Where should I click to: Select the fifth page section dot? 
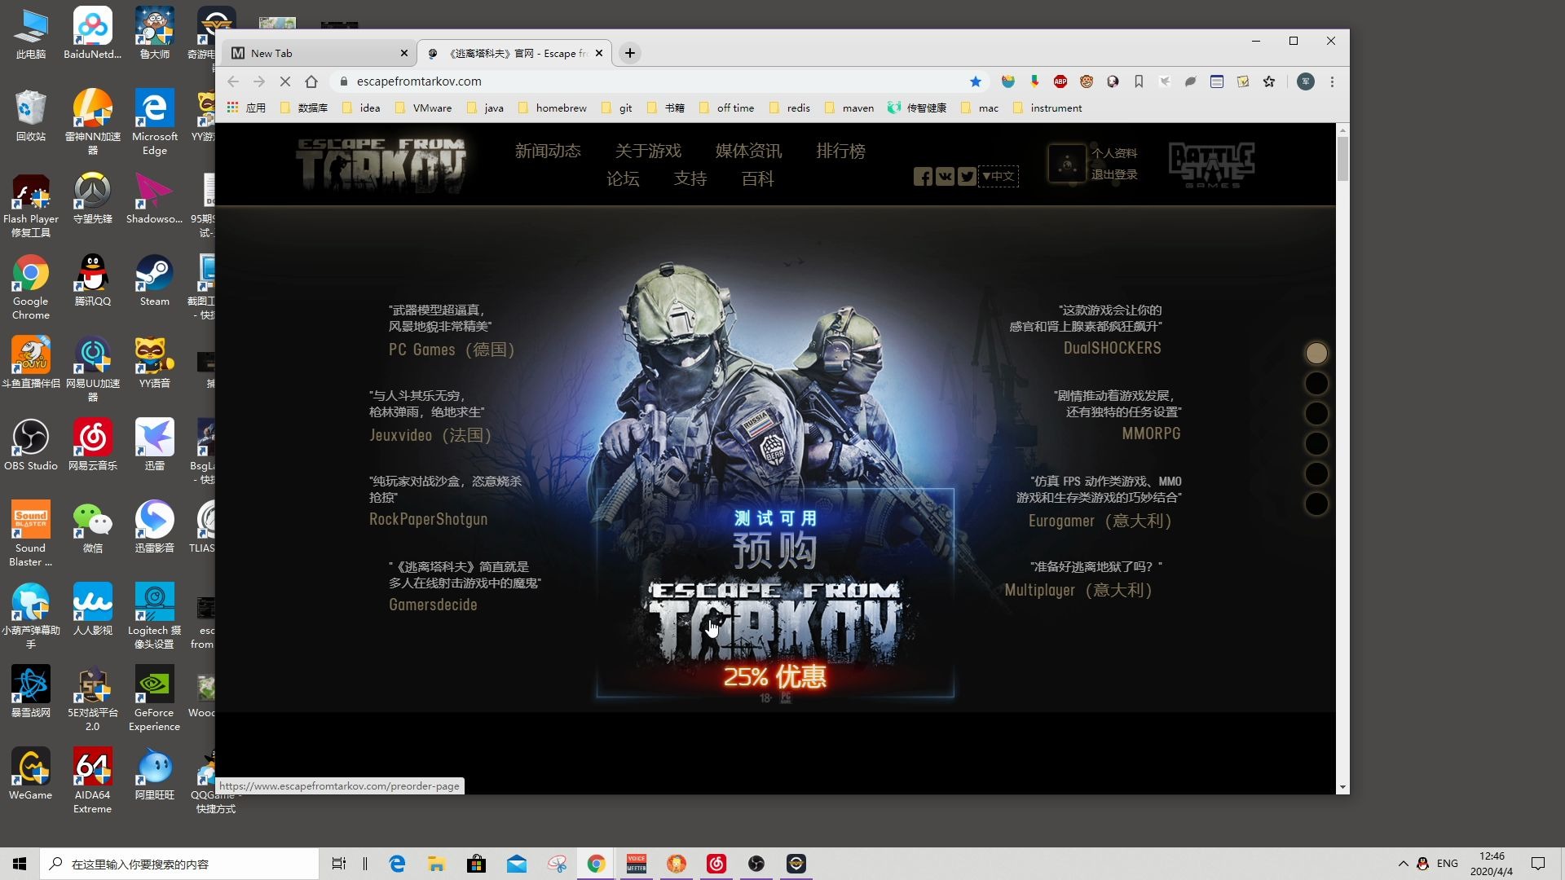coord(1316,473)
